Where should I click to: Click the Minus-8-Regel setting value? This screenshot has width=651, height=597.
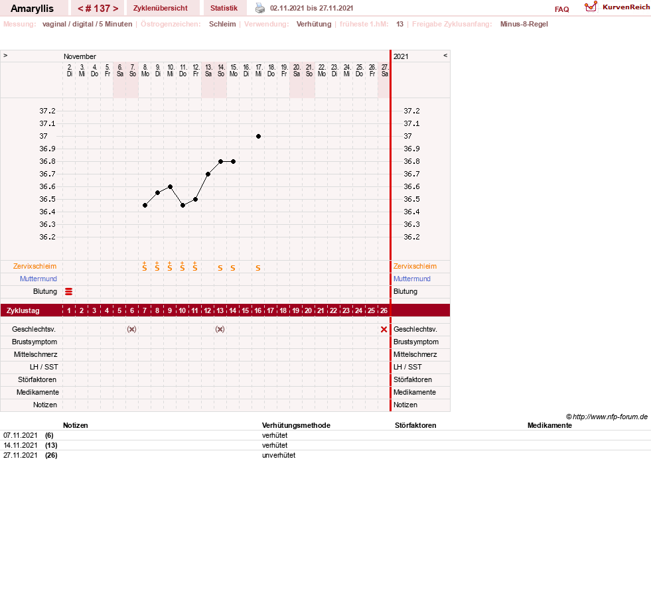(524, 24)
